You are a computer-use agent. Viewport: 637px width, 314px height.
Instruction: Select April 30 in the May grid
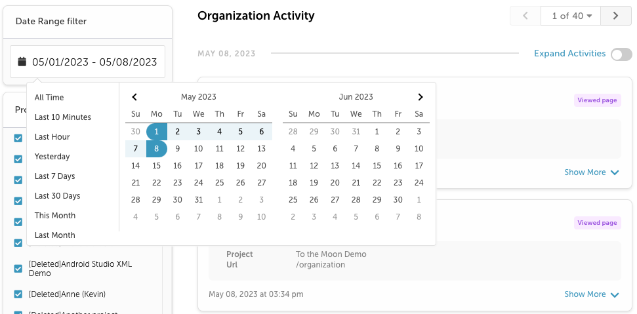(x=136, y=132)
